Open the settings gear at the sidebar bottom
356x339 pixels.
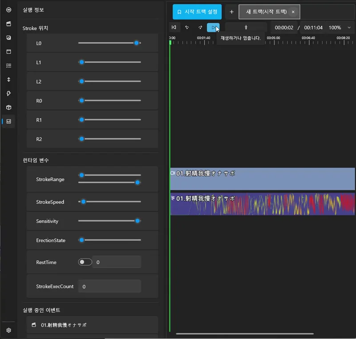(8, 330)
